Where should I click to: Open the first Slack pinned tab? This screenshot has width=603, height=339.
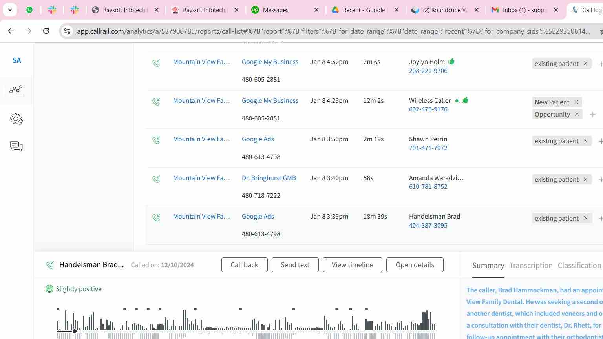point(52,10)
